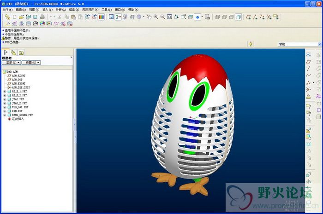Click the Paste clipboard icon
The image size is (323, 214).
click(73, 17)
